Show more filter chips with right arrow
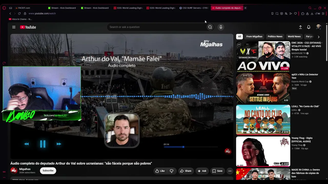328x184 pixels. pyautogui.click(x=319, y=37)
